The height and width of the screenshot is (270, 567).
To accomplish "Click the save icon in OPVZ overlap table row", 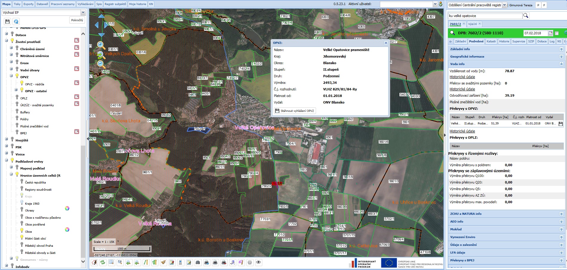I will pos(560,124).
